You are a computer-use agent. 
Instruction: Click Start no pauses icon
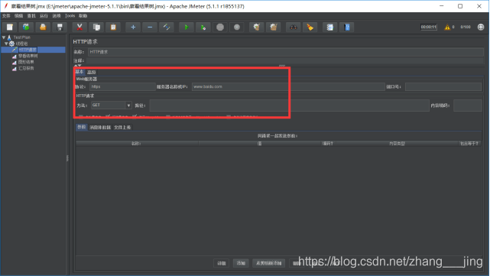[203, 28]
